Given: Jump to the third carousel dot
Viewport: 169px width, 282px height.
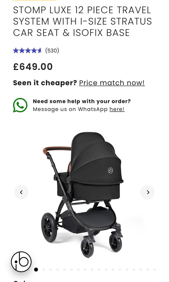Looking at the screenshot, I should [50, 270].
